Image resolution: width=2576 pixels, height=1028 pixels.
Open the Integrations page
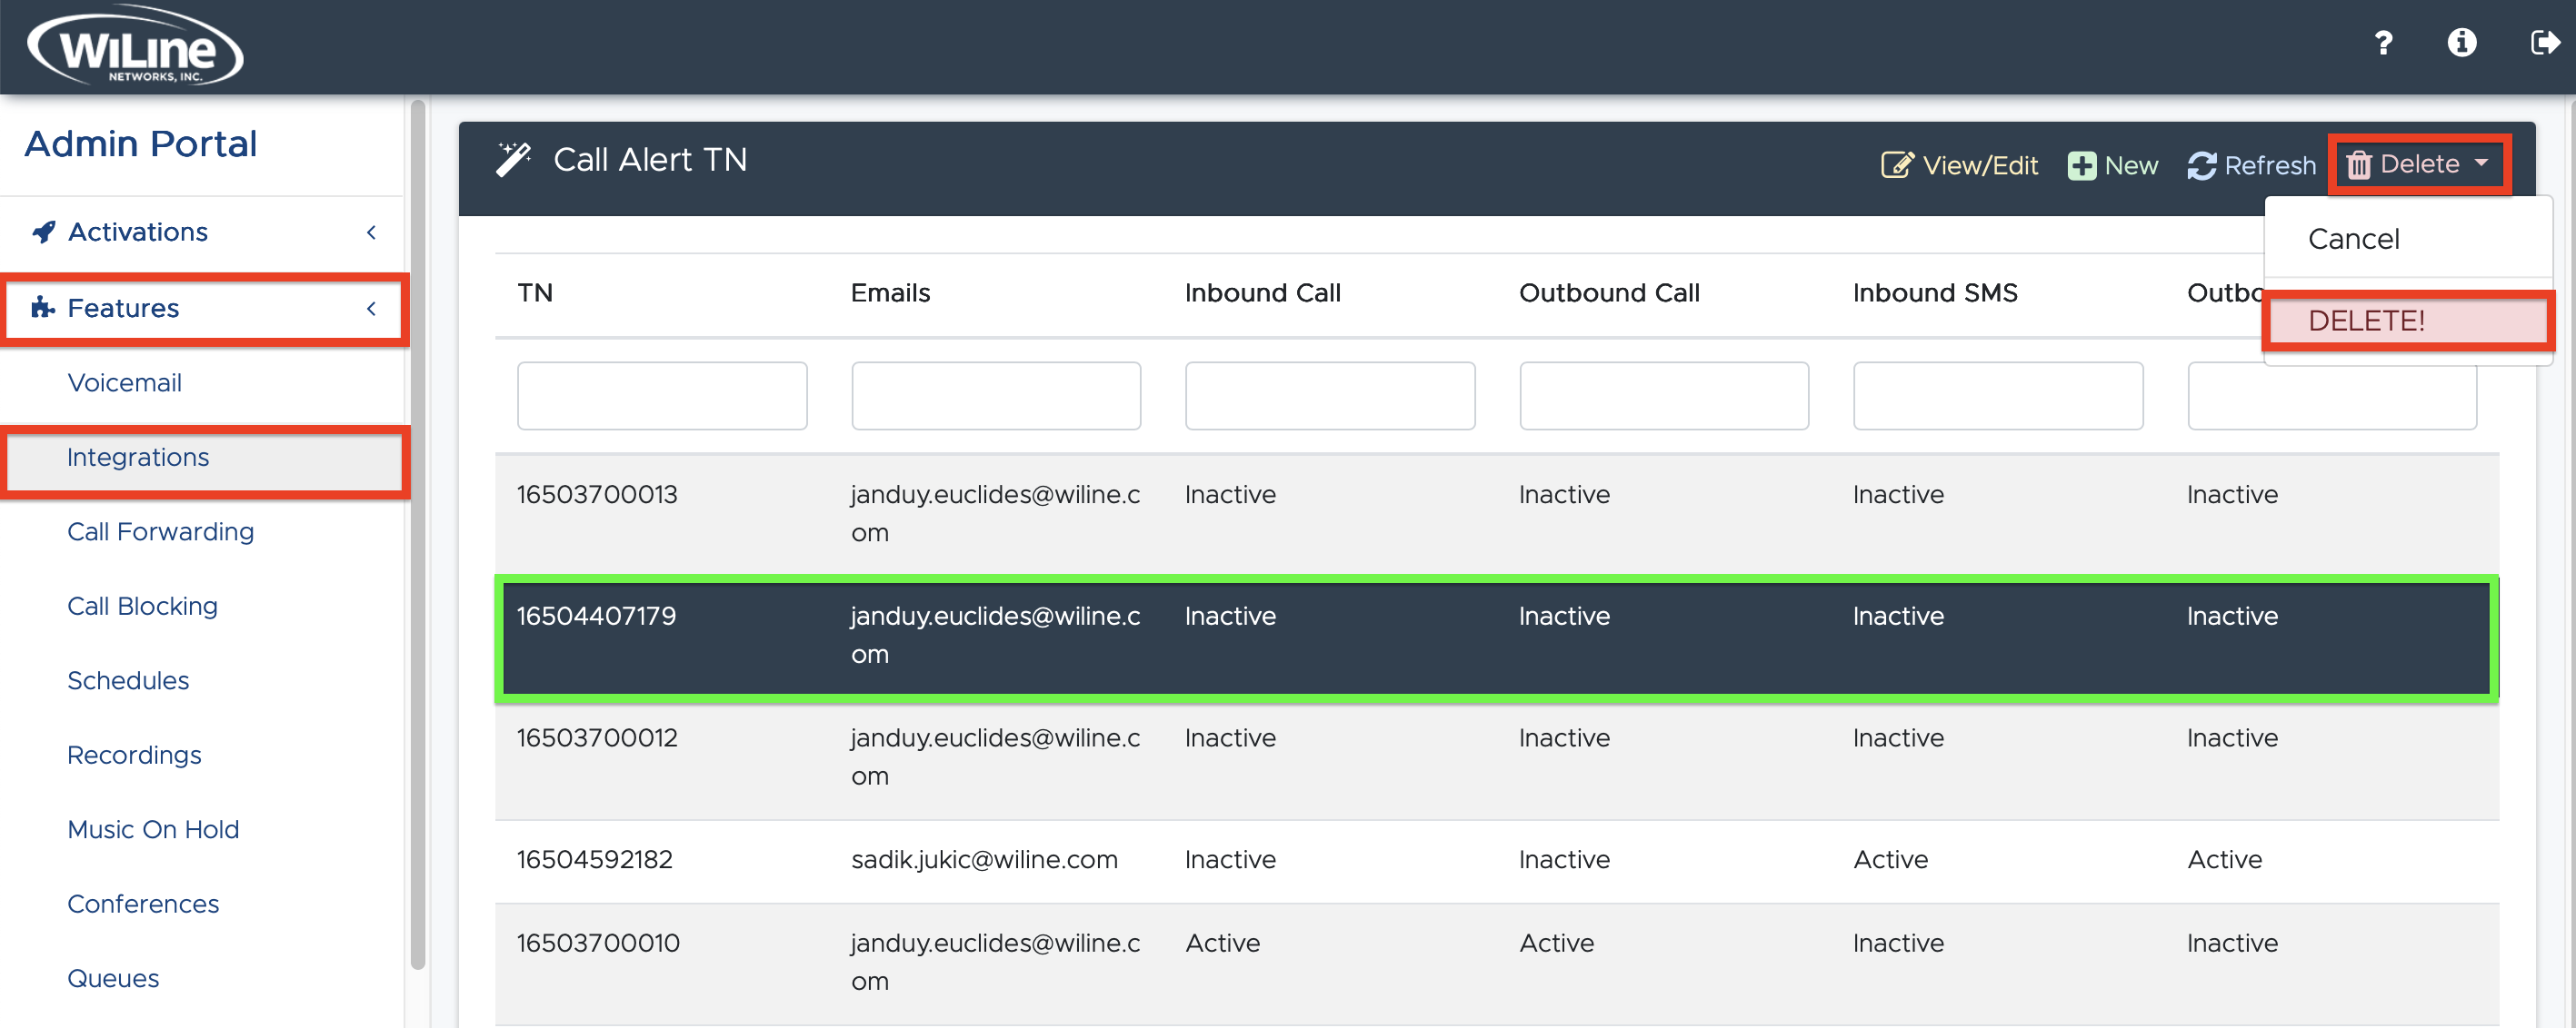click(x=138, y=457)
